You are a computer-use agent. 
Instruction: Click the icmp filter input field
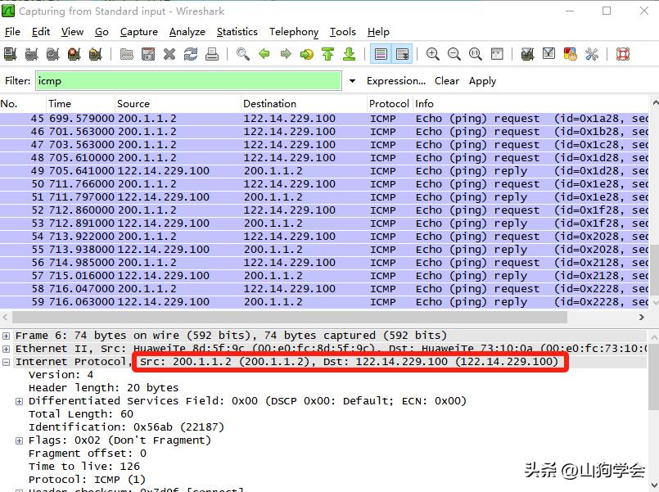tap(188, 81)
